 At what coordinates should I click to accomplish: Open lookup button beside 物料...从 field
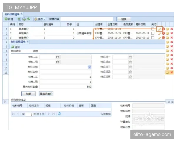pos(58,57)
